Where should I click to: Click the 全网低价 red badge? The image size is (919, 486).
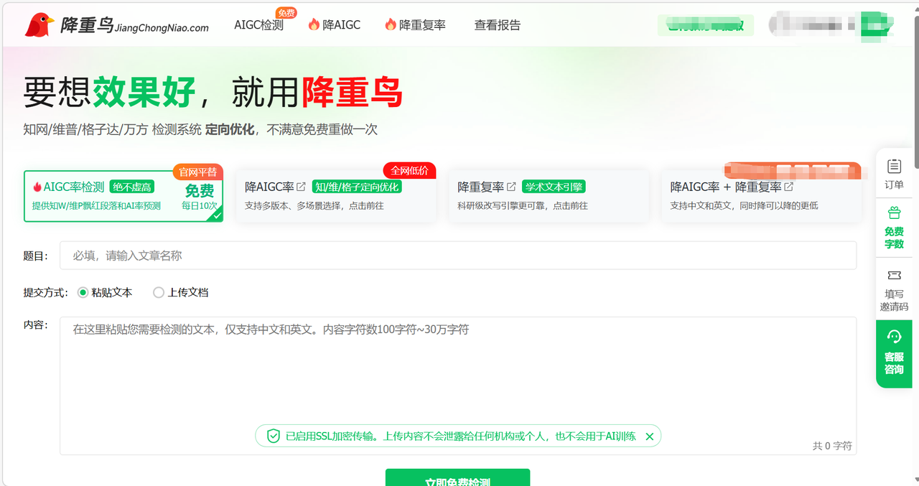click(x=409, y=171)
